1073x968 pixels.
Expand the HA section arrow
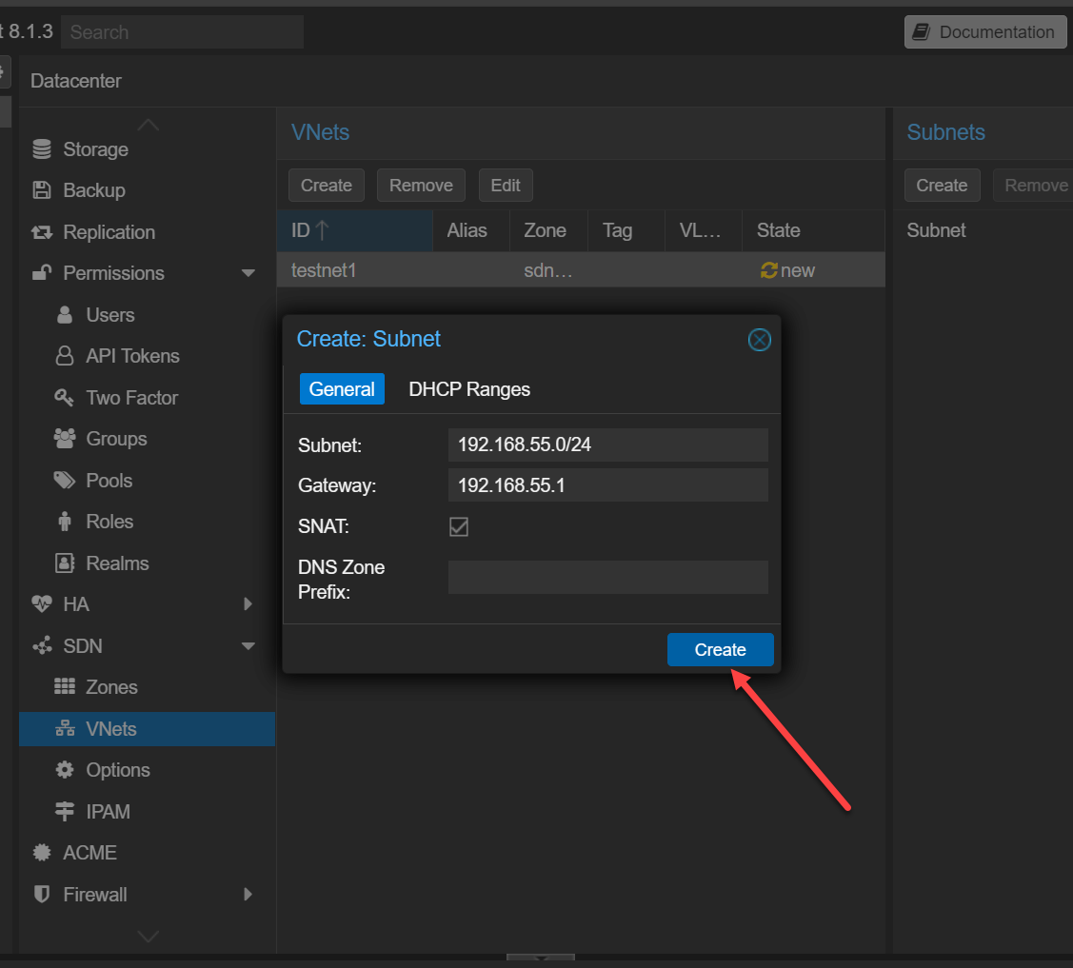pos(248,604)
